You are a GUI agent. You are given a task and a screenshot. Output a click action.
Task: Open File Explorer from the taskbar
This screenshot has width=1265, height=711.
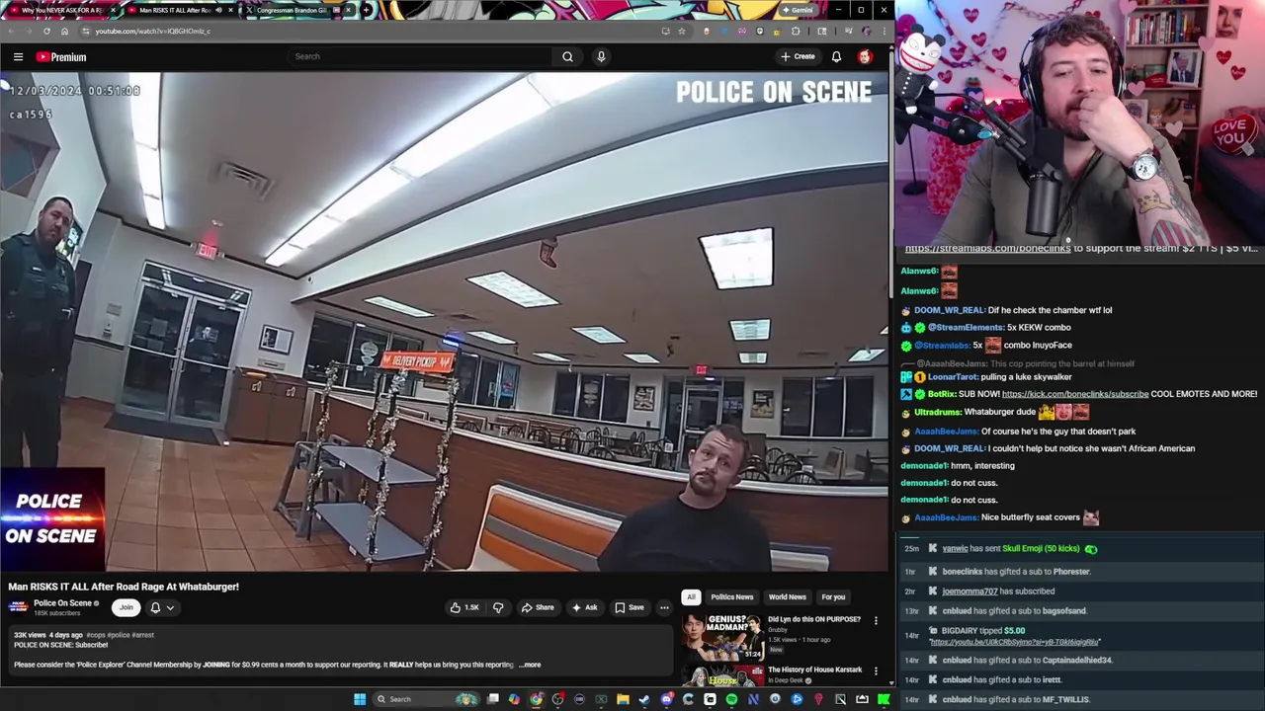(623, 699)
